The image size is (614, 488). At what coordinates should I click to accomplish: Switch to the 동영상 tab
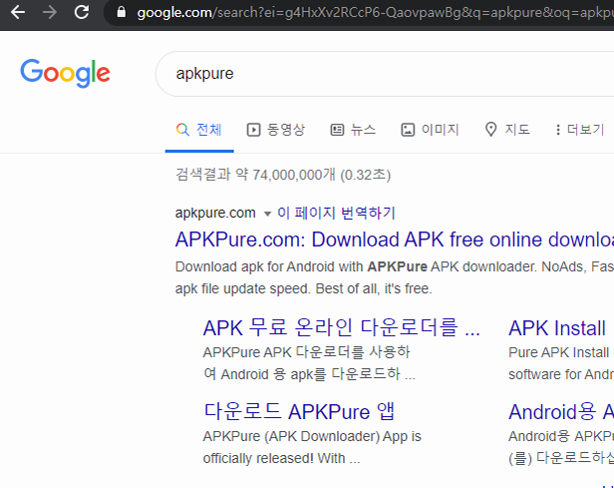click(276, 130)
